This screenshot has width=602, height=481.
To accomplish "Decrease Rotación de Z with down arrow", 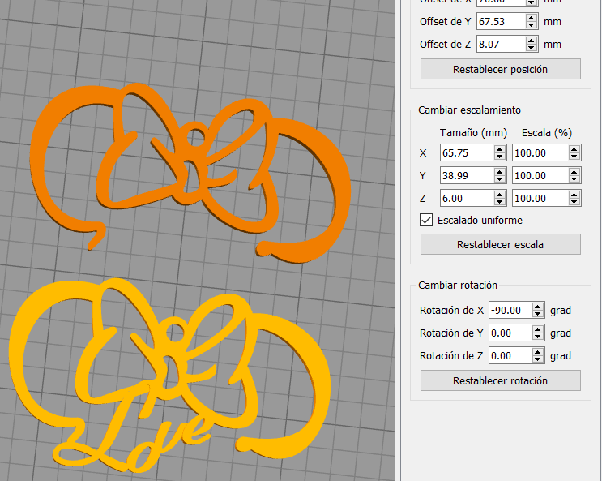I will [x=538, y=359].
